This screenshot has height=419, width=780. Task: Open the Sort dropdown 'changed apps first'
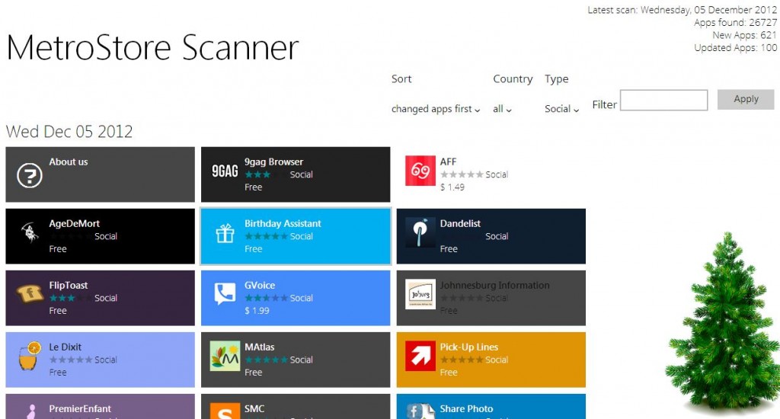click(x=436, y=109)
